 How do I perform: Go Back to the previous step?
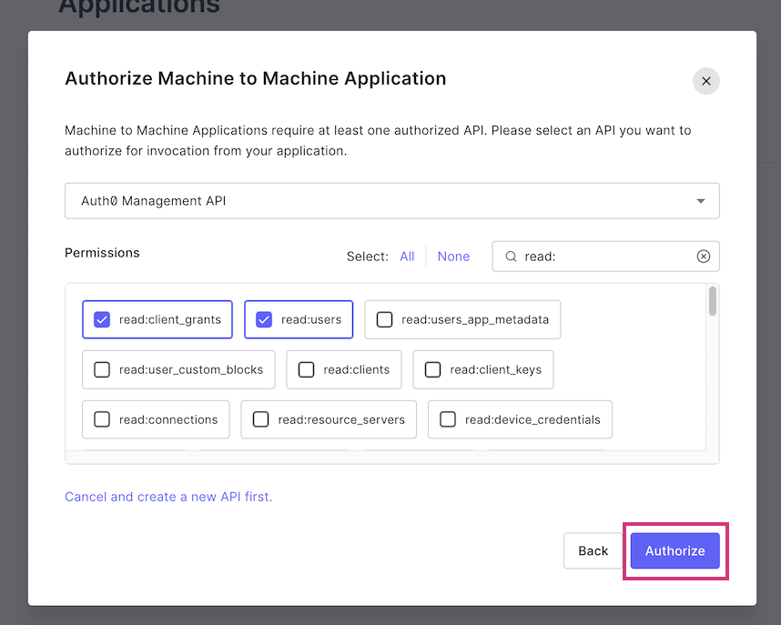(x=593, y=550)
